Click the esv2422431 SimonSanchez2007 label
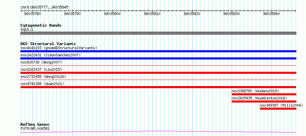This screenshot has width=306, height=136. pos(51,55)
